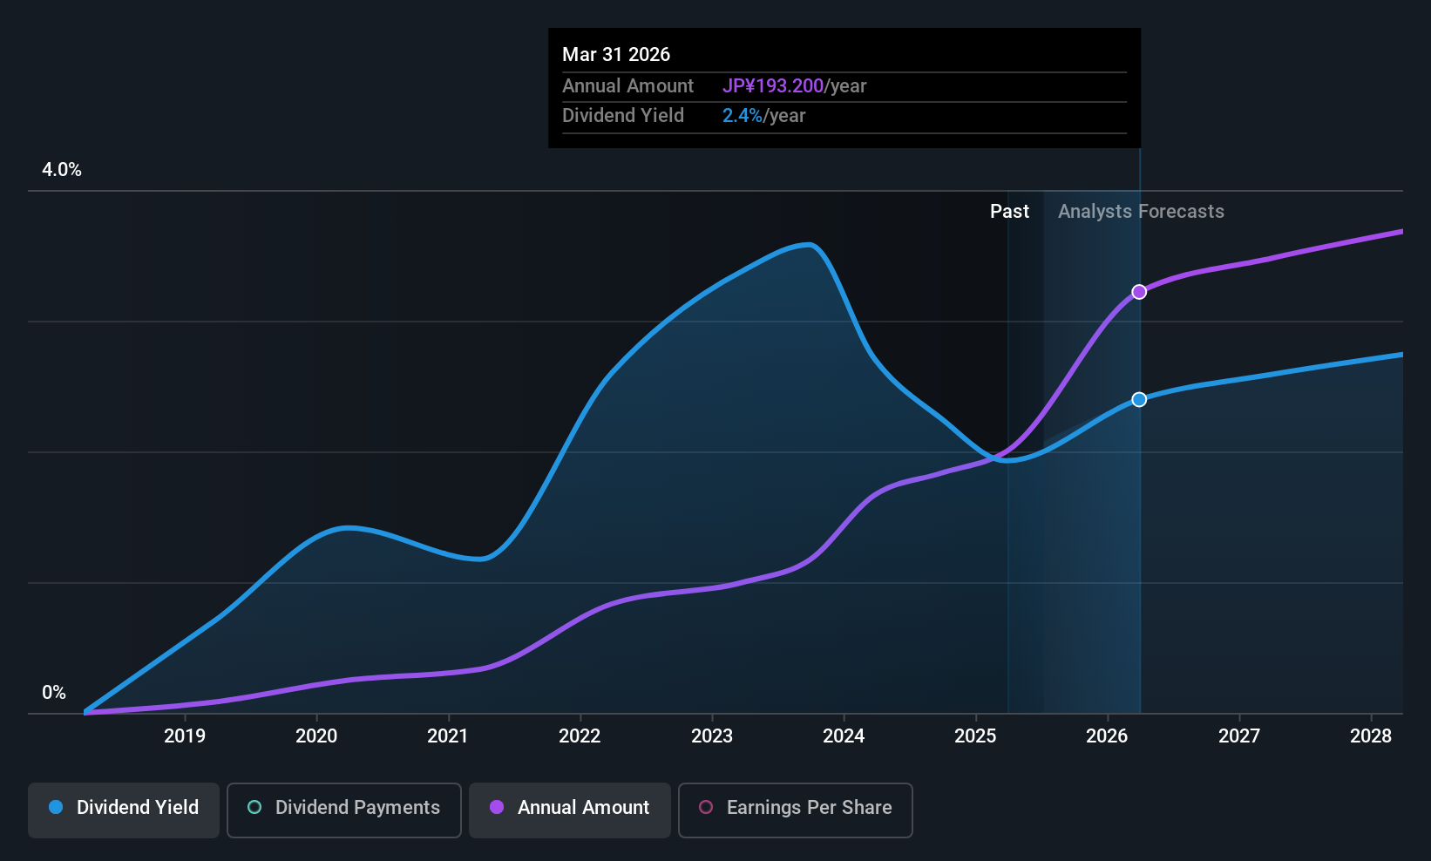Click the 2026 axis label
Screen dimensions: 1431x861
click(1107, 736)
